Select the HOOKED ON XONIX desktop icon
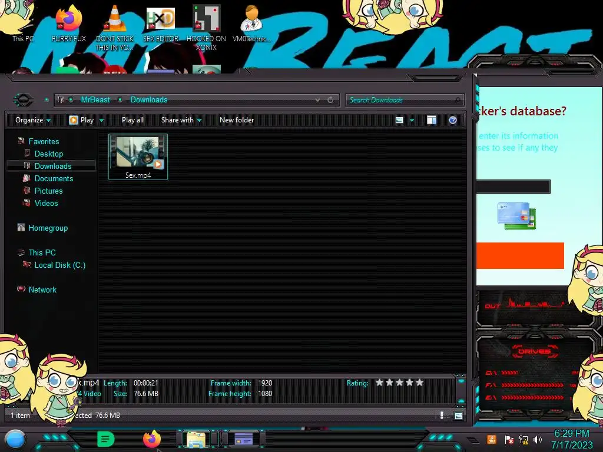This screenshot has width=603, height=452. coord(206,28)
